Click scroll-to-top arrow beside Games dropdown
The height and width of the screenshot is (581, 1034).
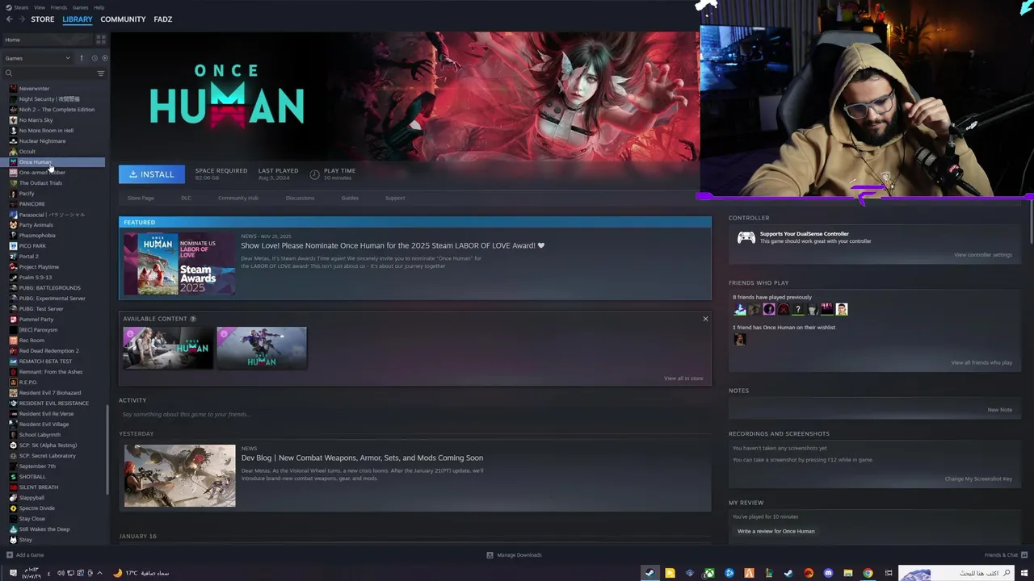pos(81,58)
